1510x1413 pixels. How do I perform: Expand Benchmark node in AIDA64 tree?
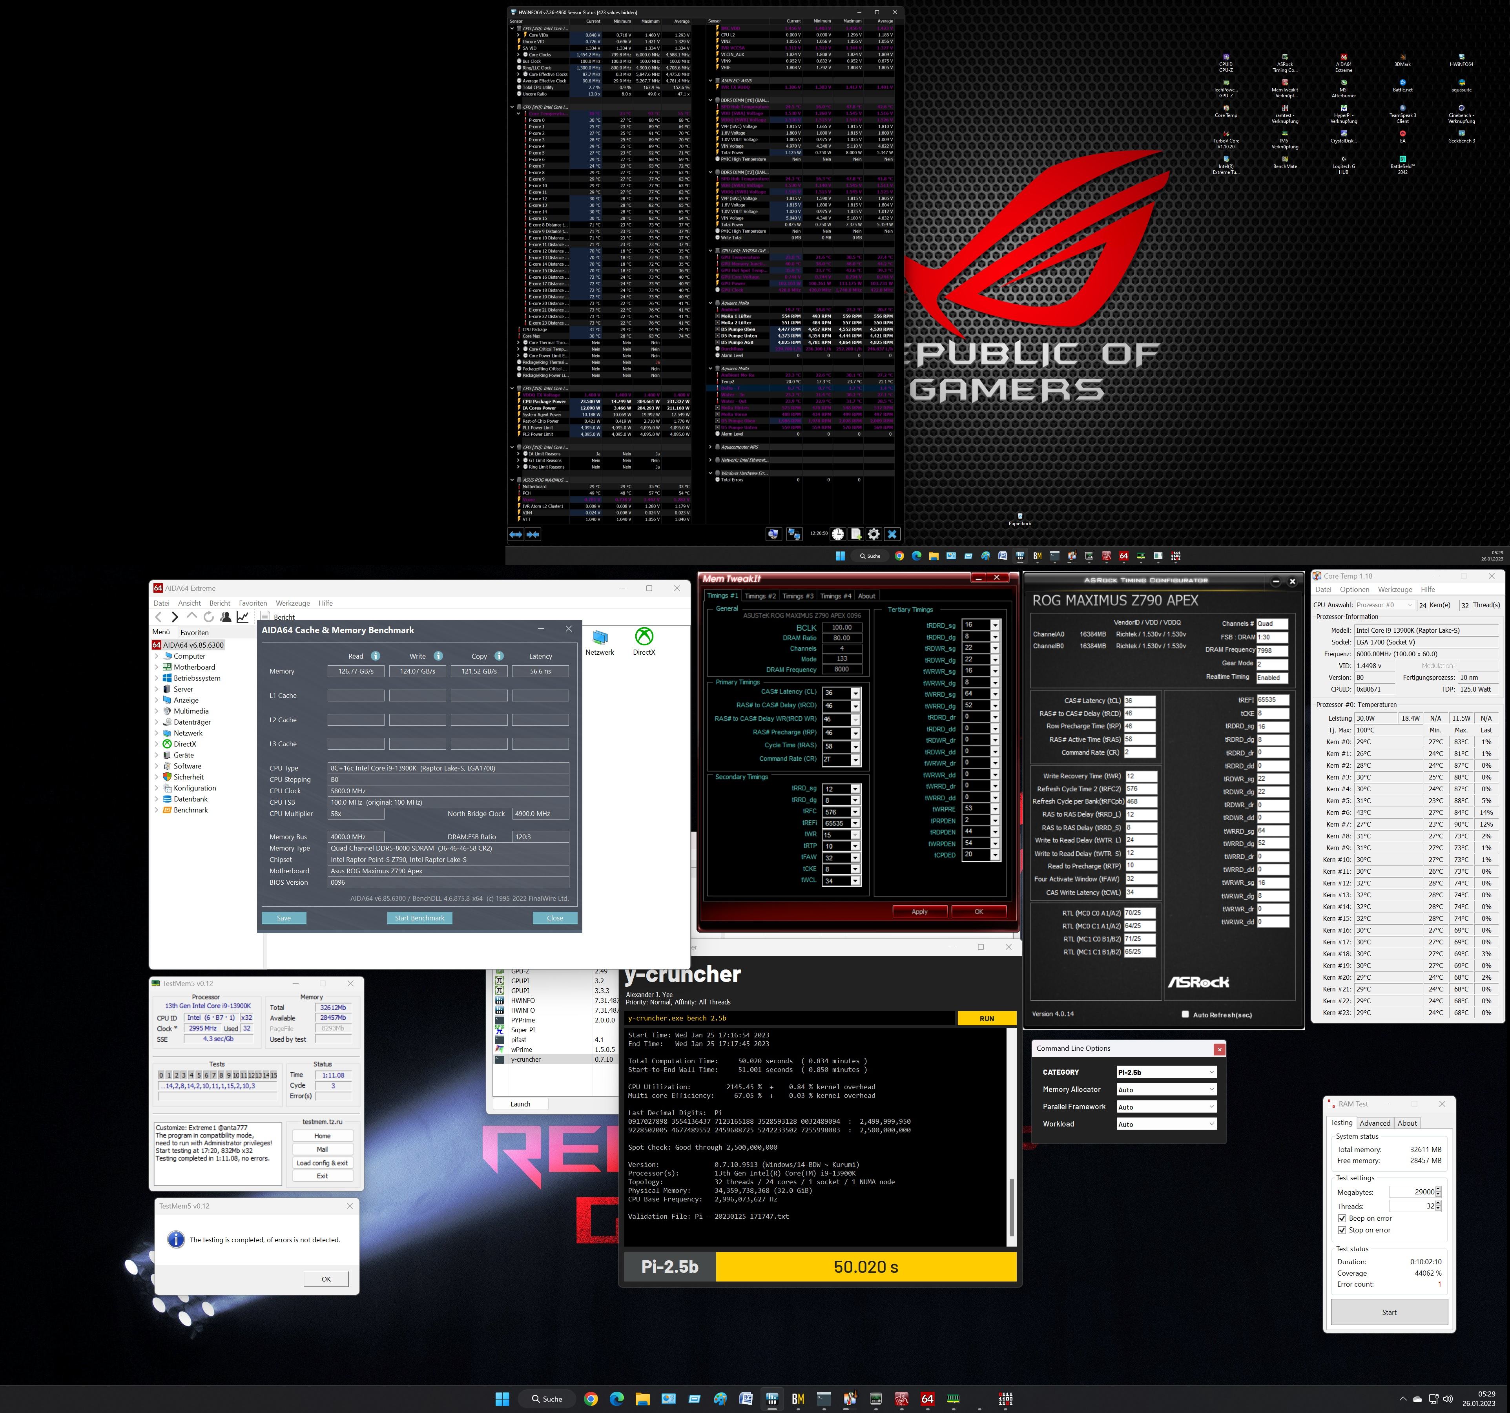(157, 810)
